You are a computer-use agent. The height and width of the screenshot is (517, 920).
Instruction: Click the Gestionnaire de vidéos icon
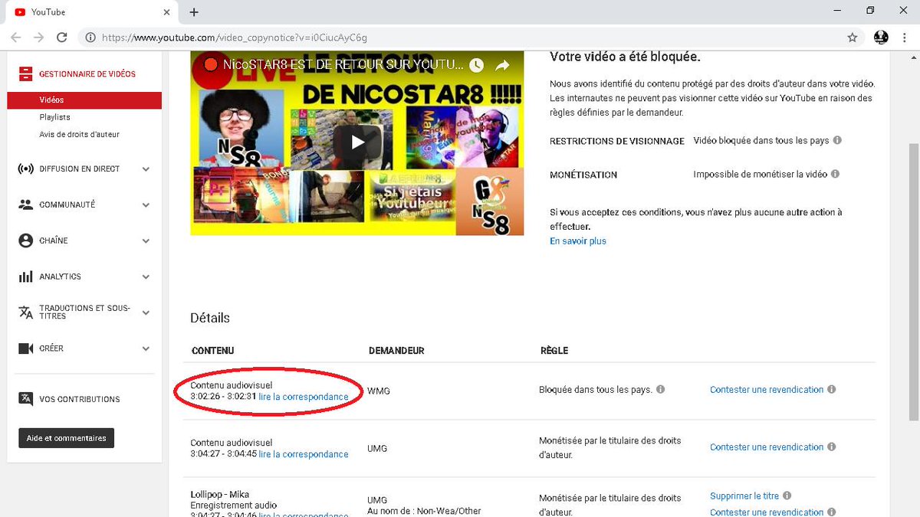tap(26, 74)
